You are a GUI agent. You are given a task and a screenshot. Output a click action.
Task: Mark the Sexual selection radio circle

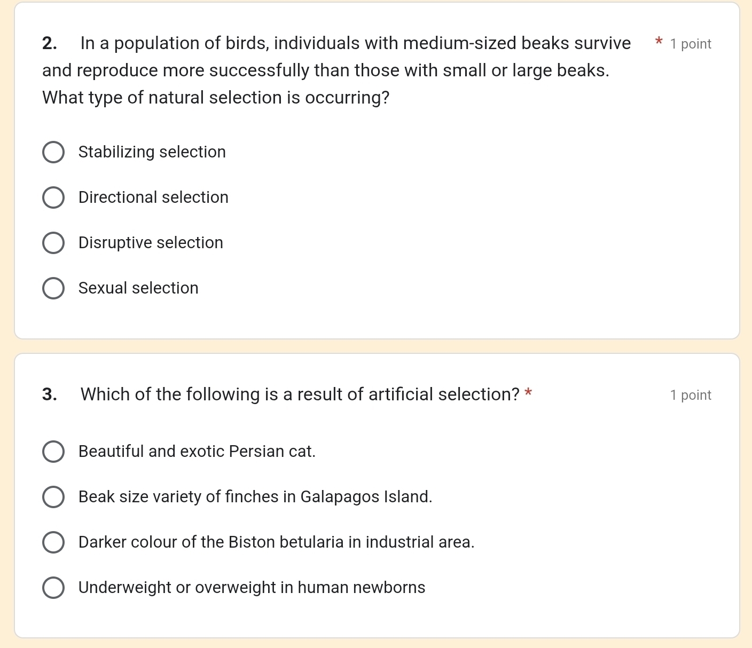(53, 288)
